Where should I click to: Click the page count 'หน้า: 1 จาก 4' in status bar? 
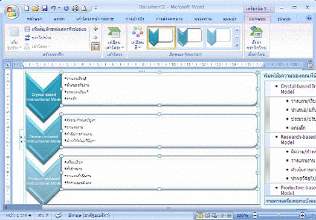pos(18,216)
